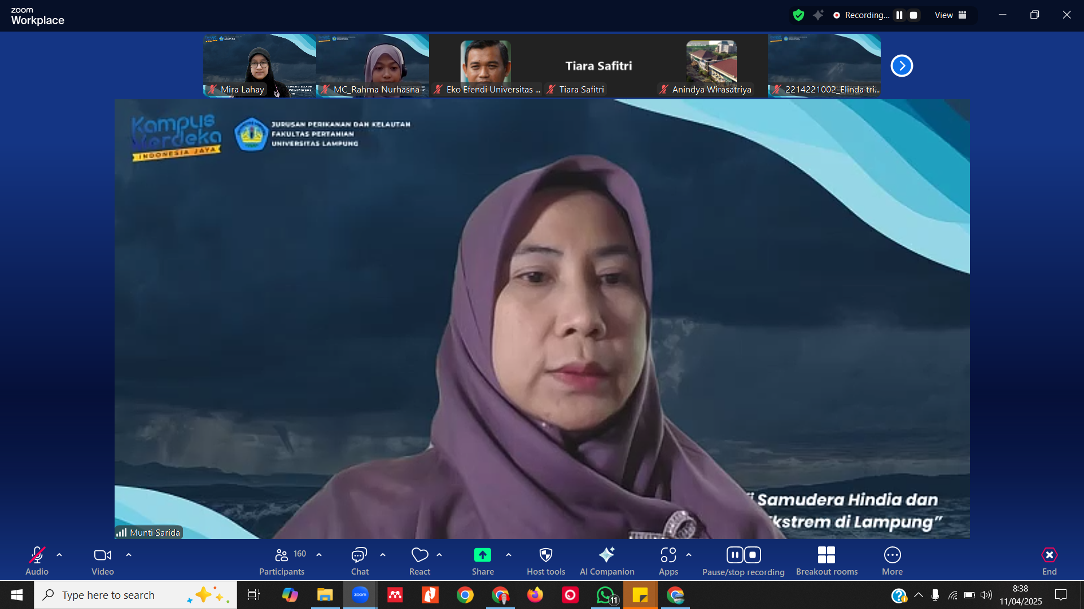Open the View layout menu
This screenshot has width=1084, height=609.
click(950, 15)
